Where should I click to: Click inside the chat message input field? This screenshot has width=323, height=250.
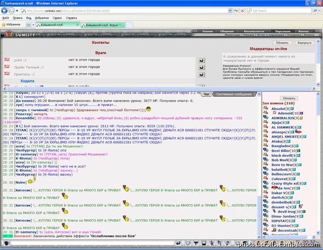tap(92, 243)
